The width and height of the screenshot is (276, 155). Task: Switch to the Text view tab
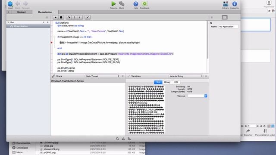[158, 82]
